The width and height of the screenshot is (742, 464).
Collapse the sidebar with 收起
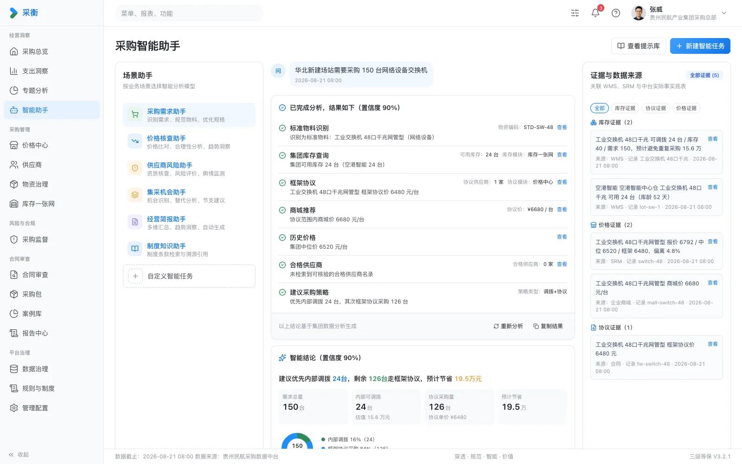19,455
